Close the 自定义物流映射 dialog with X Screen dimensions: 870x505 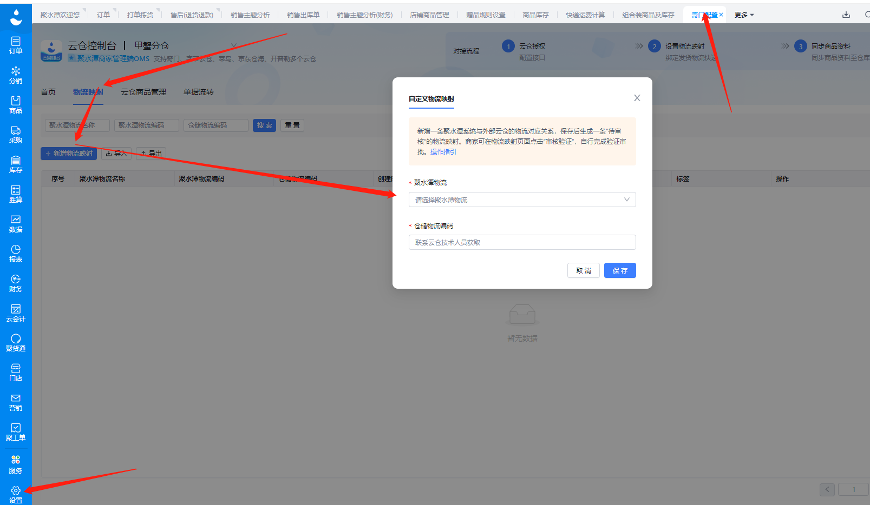[637, 98]
